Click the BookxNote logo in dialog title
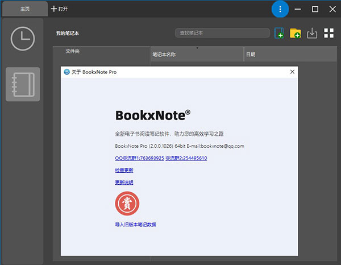Screen dimensions: 341x265 pos(66,72)
